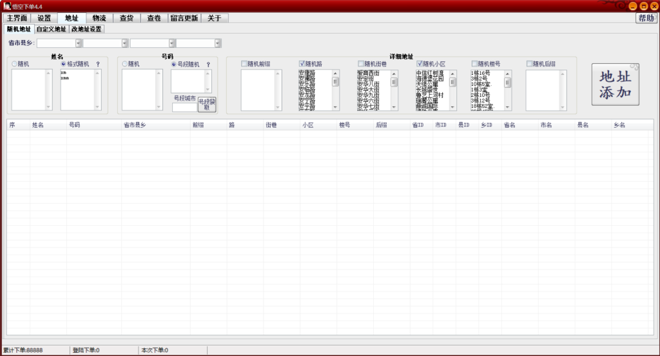
Task: Toggle the 随机街巷 checkbox
Action: point(361,63)
